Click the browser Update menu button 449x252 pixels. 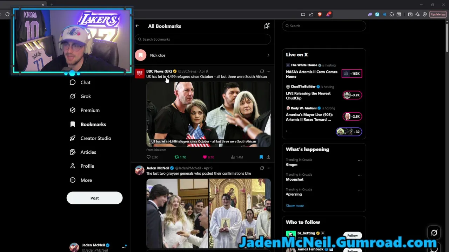[x=438, y=14]
